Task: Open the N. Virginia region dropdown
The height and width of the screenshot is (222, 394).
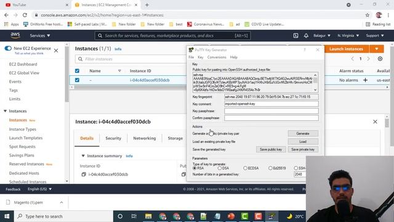Action: coord(348,36)
